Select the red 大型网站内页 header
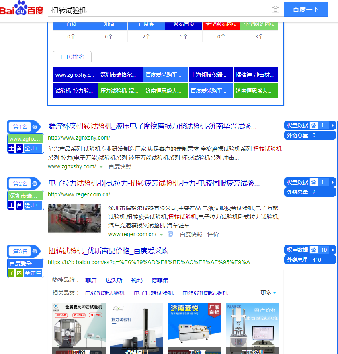Screen dimensions: 338x354 click(221, 26)
